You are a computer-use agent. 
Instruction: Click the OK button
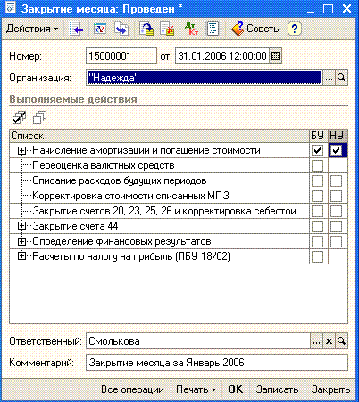point(236,389)
